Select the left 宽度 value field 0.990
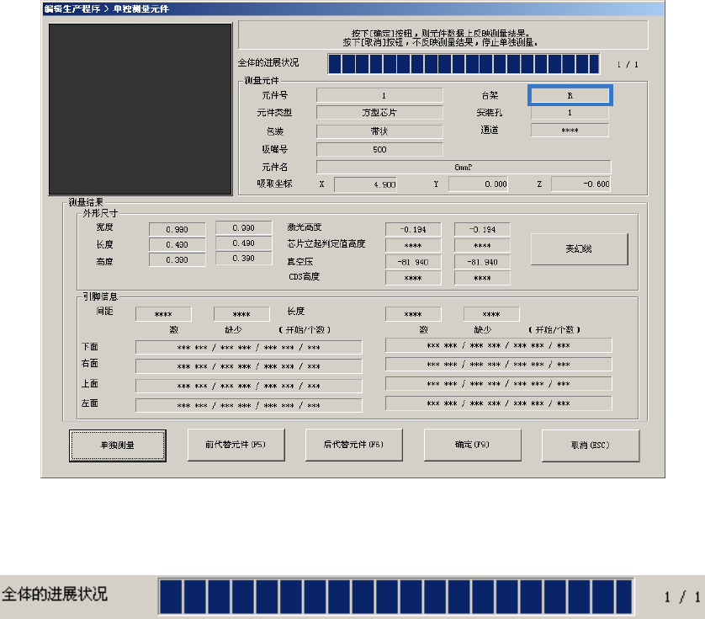705x619 pixels. [x=178, y=230]
